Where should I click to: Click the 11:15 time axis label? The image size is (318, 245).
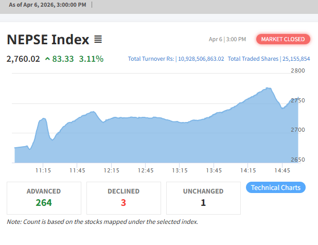tap(43, 170)
